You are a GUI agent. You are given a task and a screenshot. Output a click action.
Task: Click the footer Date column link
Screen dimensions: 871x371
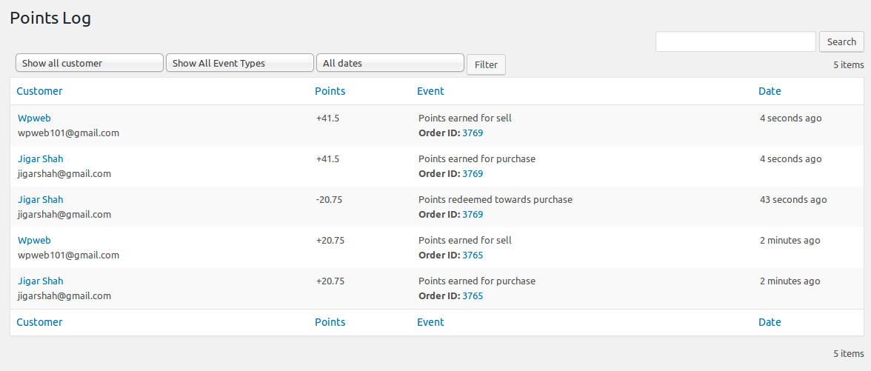coord(770,322)
